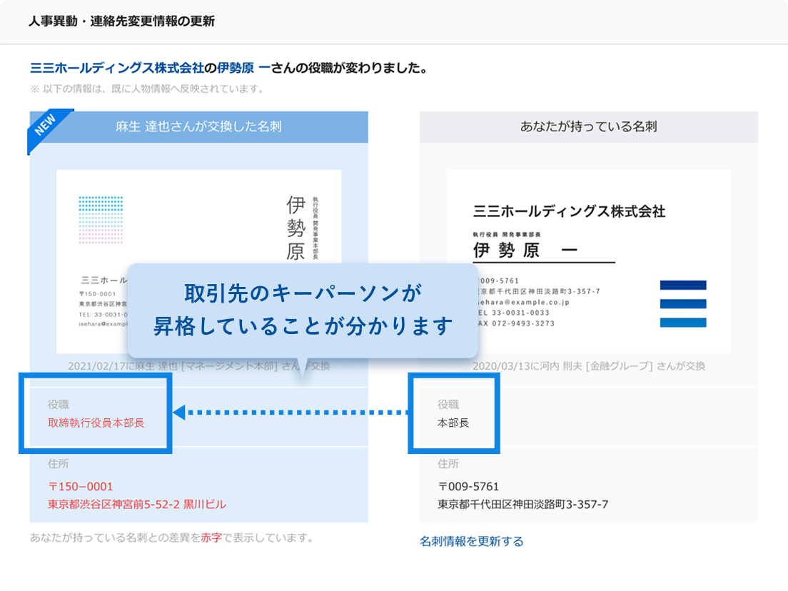Open the 三三ホールディングス株式会社 company link
The width and height of the screenshot is (788, 591).
point(117,68)
